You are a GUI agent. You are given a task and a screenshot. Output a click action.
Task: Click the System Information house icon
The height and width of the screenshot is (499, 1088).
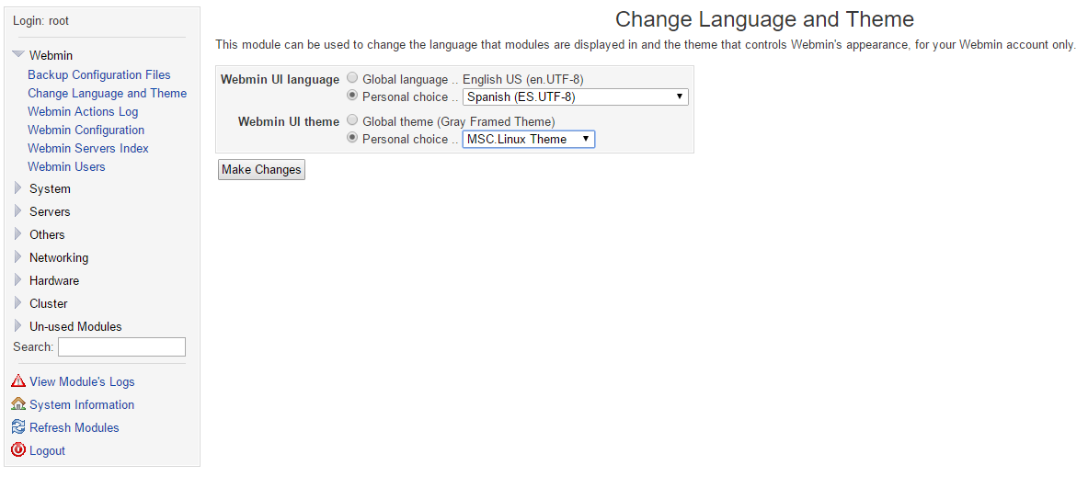pos(18,404)
